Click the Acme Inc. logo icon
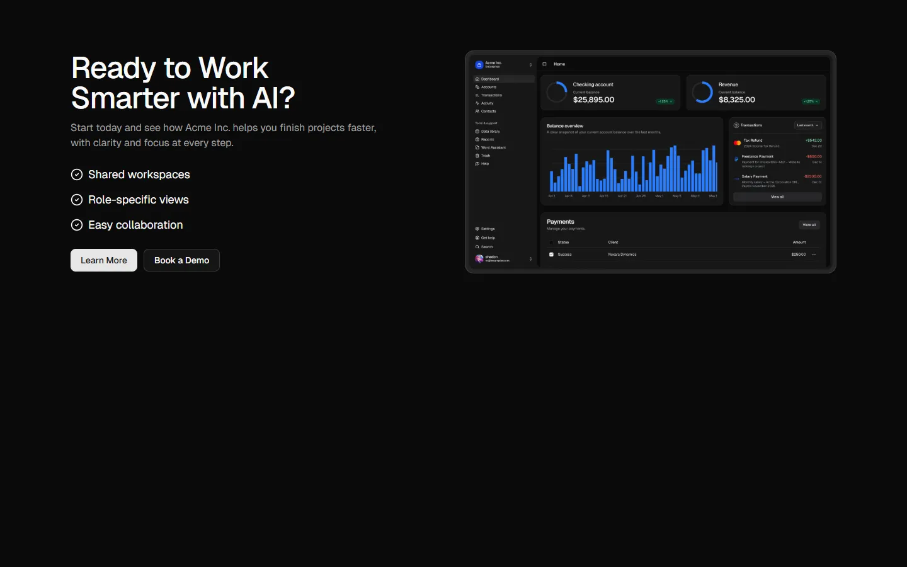This screenshot has height=567, width=907. pos(479,65)
